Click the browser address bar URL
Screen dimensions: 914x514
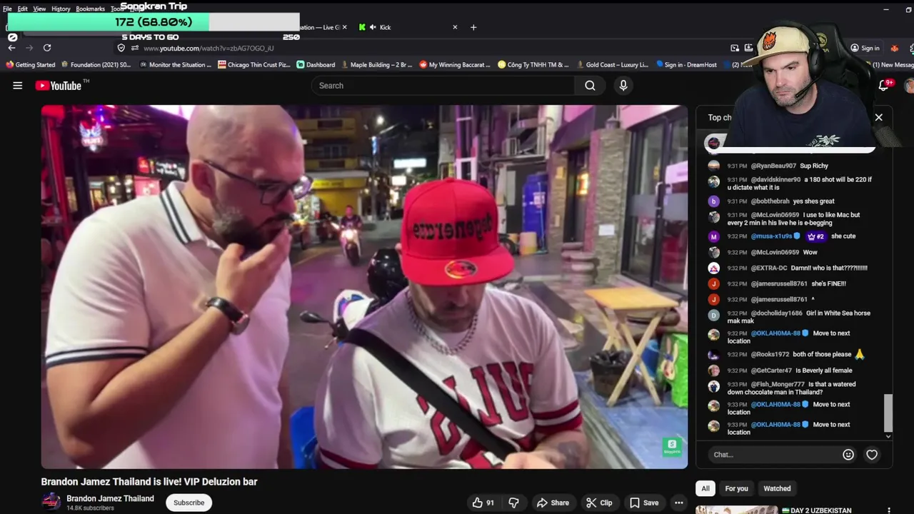[209, 48]
